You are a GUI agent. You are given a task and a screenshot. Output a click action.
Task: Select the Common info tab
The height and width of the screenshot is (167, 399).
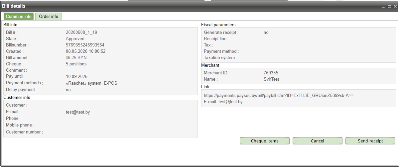[x=19, y=17]
